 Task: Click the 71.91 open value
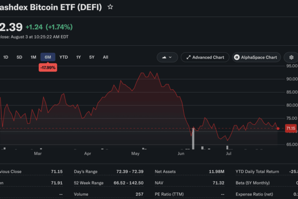click(57, 183)
